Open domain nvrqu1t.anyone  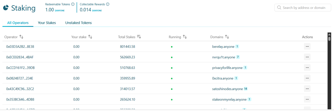[224, 57]
